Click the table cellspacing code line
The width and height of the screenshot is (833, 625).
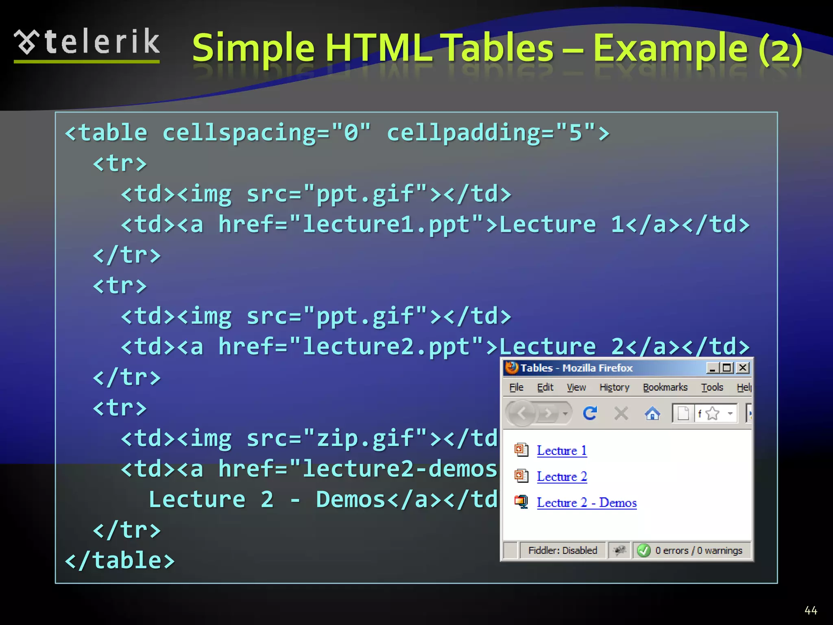[x=337, y=133]
